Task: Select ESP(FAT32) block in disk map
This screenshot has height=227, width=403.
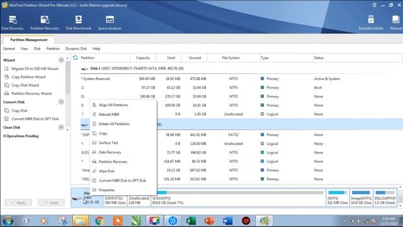Action: click(x=115, y=197)
